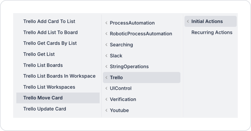The image size is (251, 131).
Task: Open the Trello List Boards action
Action: [x=43, y=65]
